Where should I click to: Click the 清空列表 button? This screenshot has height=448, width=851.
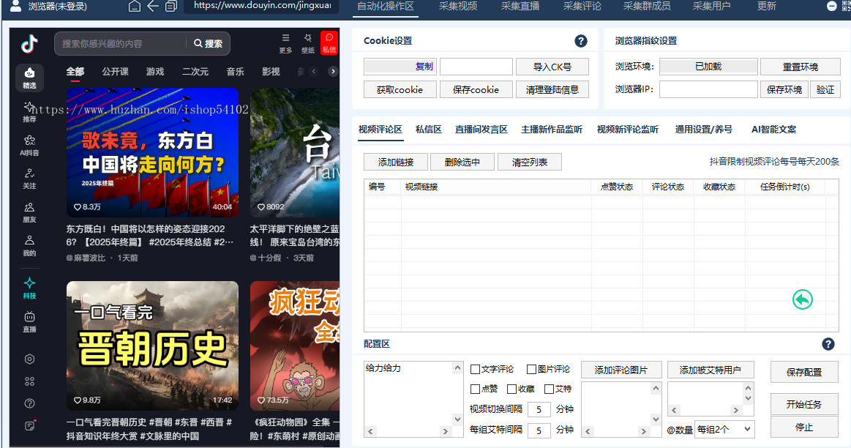[x=529, y=162]
